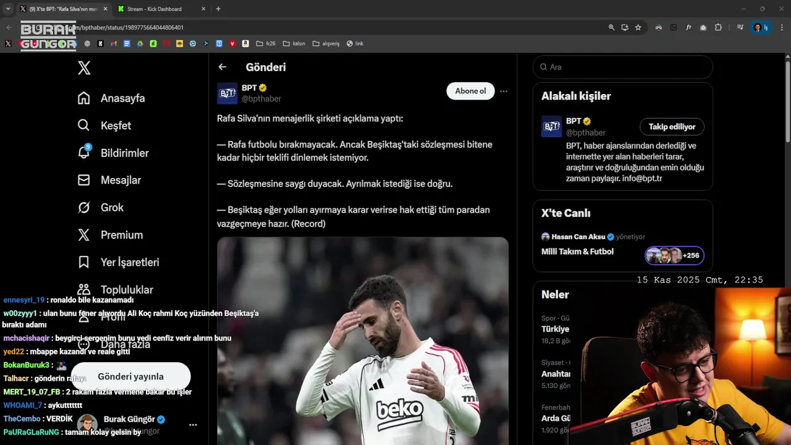Click the Ara search field

click(x=623, y=67)
